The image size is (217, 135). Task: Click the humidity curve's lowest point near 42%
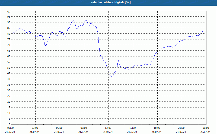(x=113, y=77)
